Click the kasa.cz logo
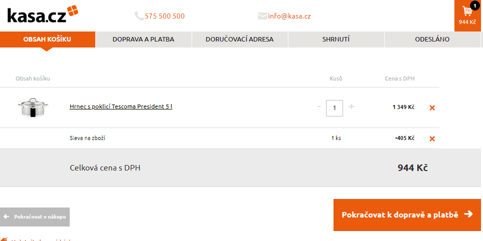 click(x=43, y=14)
